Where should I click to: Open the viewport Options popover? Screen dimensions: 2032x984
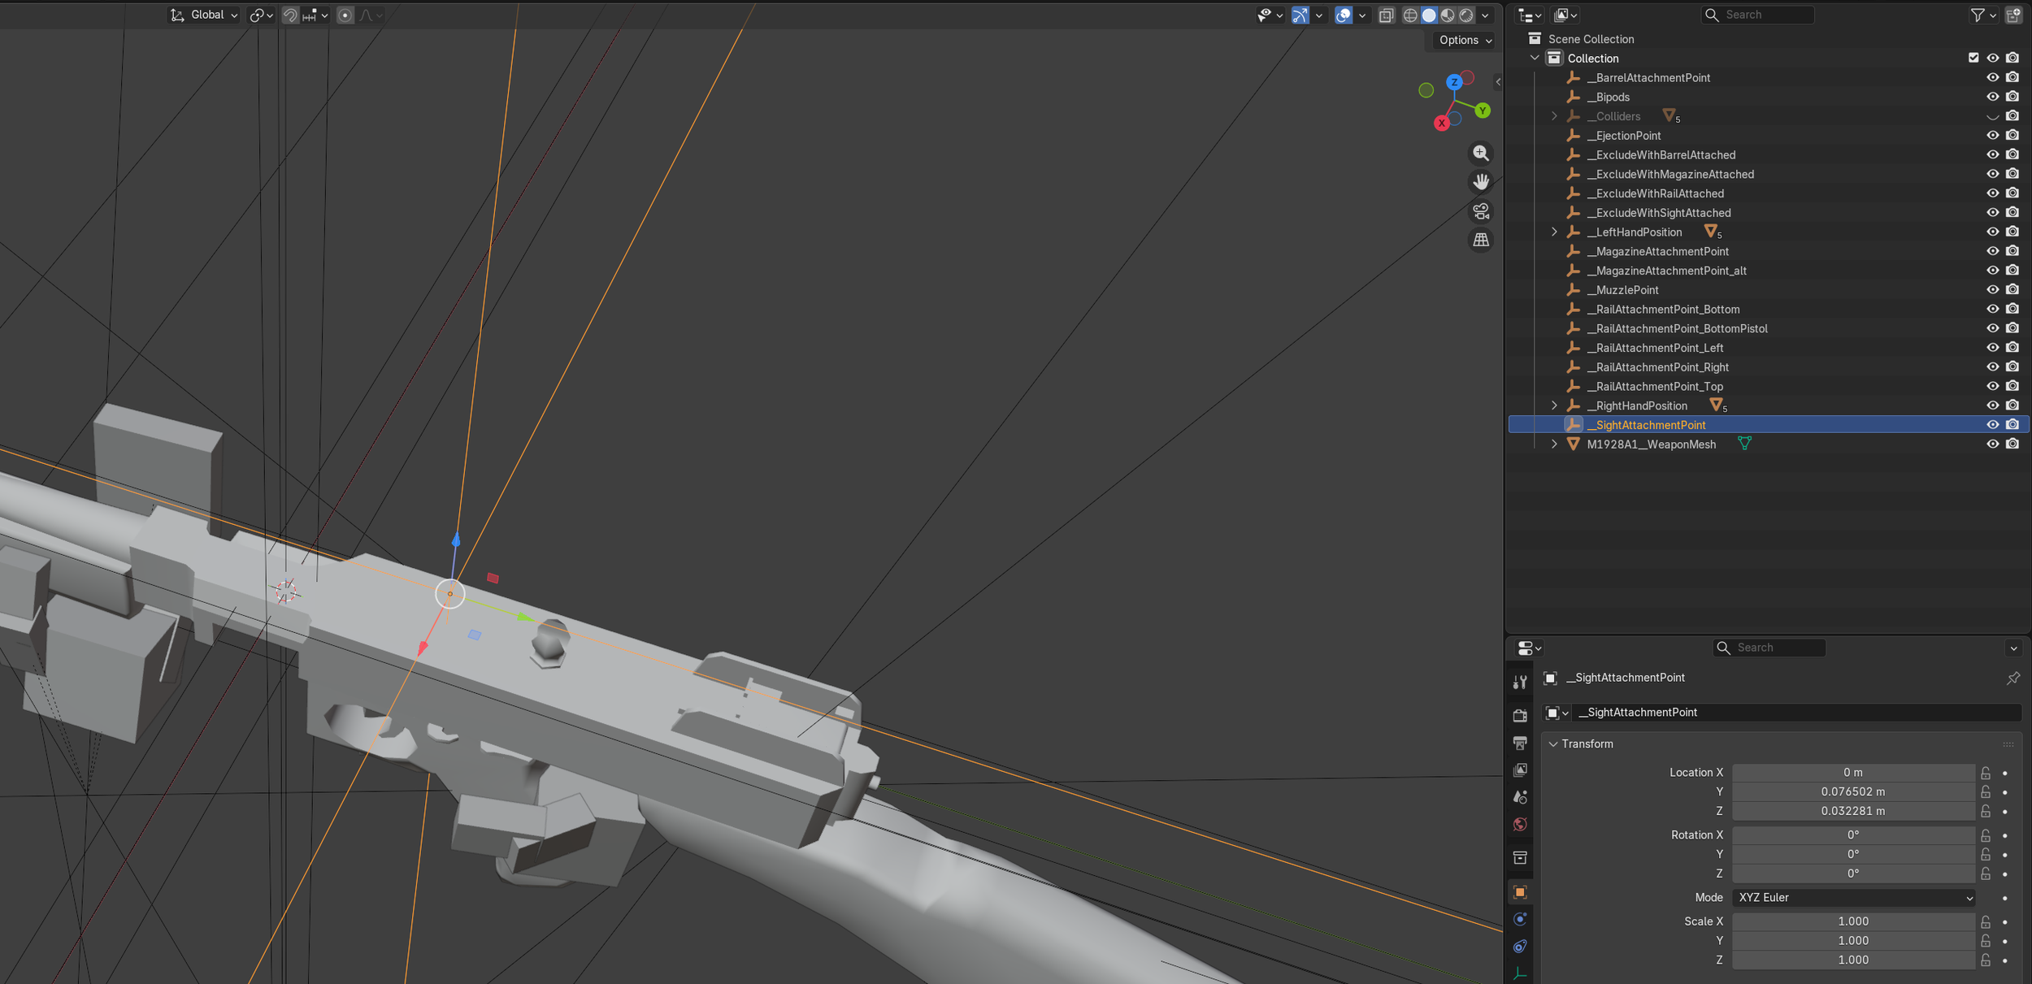point(1465,40)
